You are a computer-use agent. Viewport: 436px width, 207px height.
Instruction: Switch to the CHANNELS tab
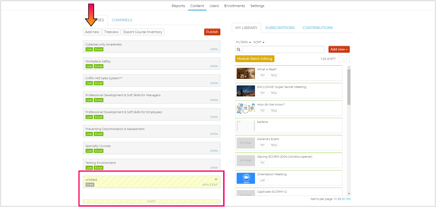click(122, 20)
